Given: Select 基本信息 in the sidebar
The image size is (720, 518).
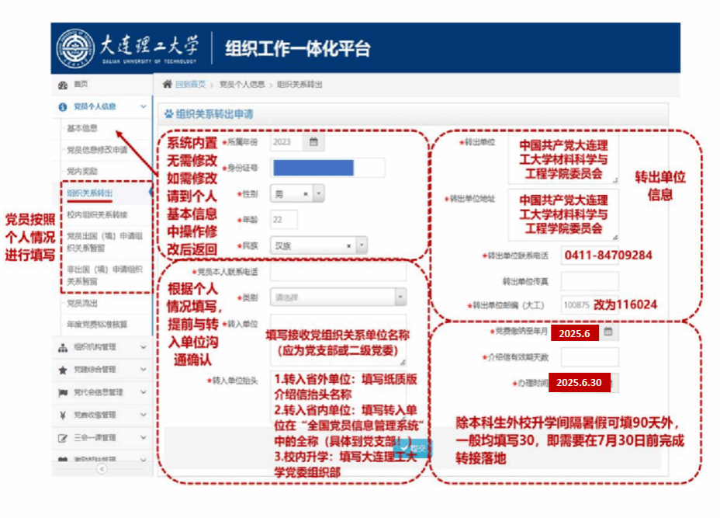Looking at the screenshot, I should (x=82, y=128).
